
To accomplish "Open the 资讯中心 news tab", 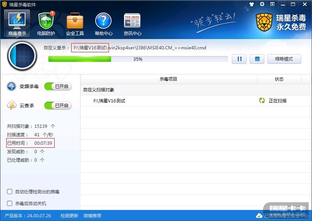I will point(132,24).
